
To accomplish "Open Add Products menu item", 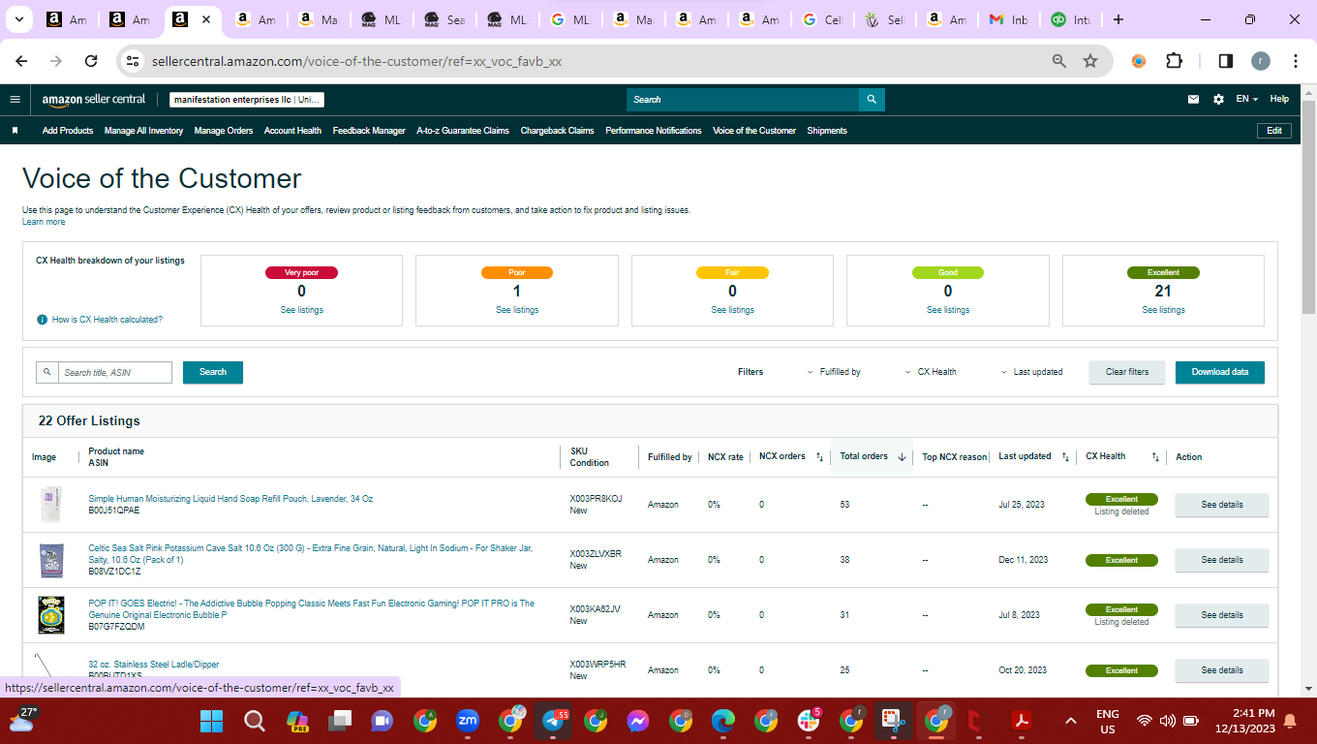I will tap(68, 131).
